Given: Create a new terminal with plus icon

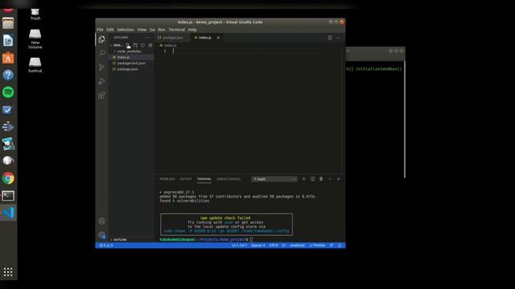Looking at the screenshot, I should tap(304, 179).
